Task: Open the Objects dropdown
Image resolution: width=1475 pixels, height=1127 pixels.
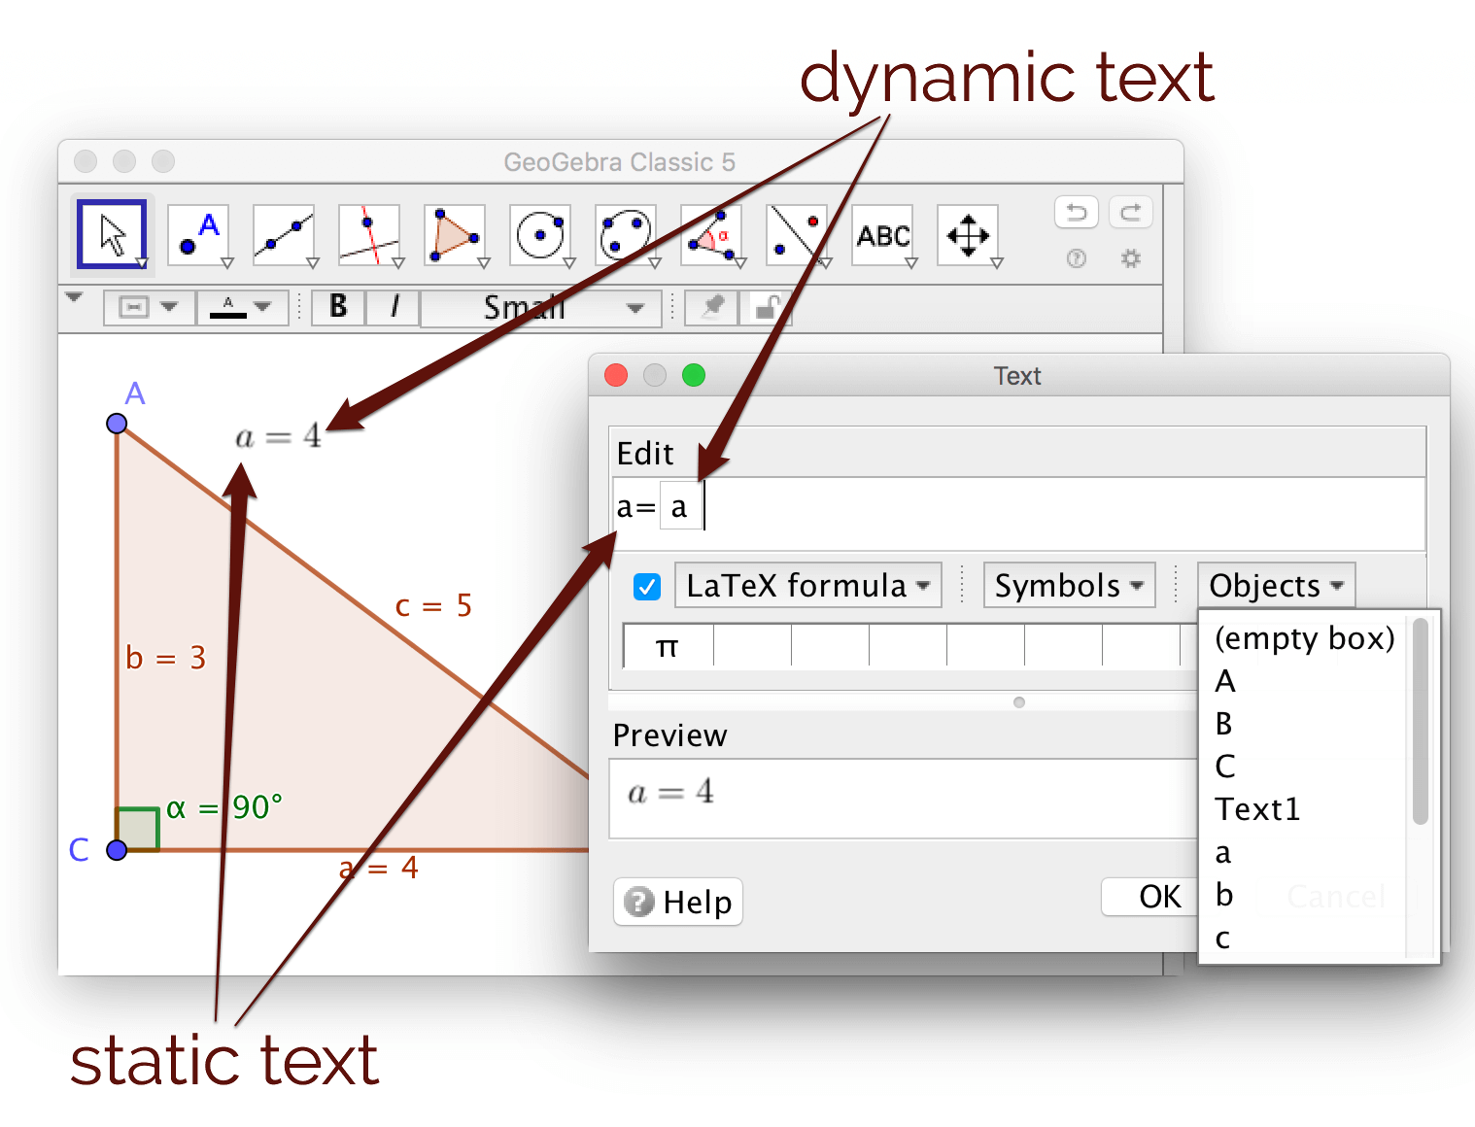Action: [1274, 585]
